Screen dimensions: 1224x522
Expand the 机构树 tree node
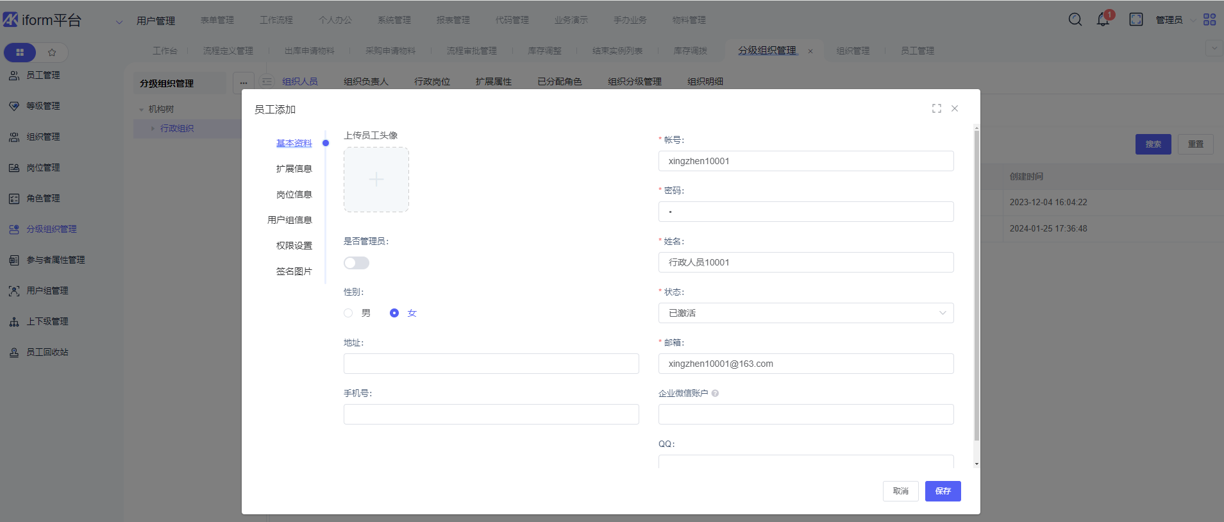point(142,110)
